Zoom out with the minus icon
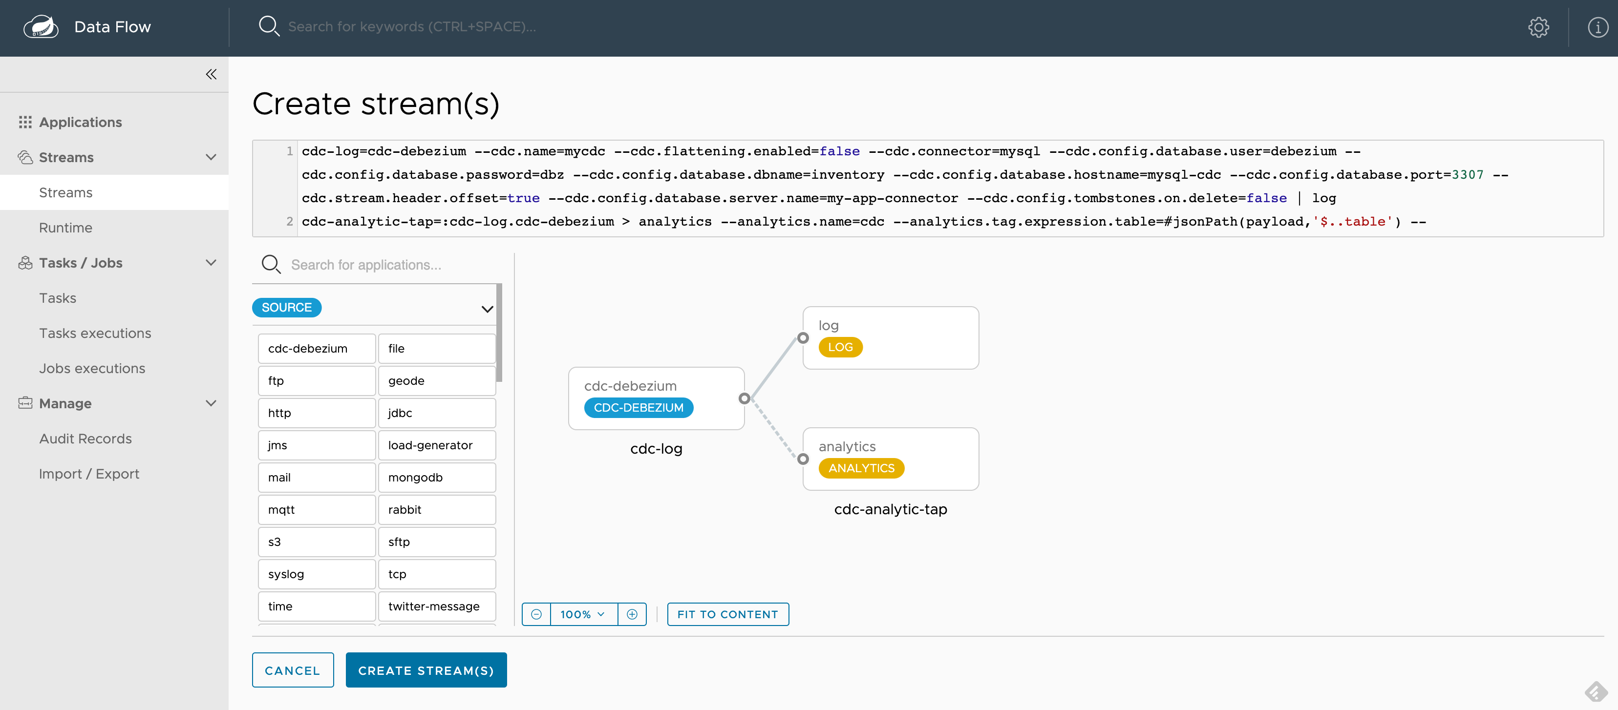Viewport: 1618px width, 710px height. tap(536, 614)
